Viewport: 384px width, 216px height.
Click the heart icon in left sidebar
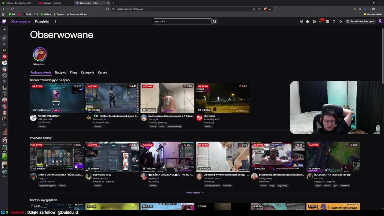[x=4, y=44]
